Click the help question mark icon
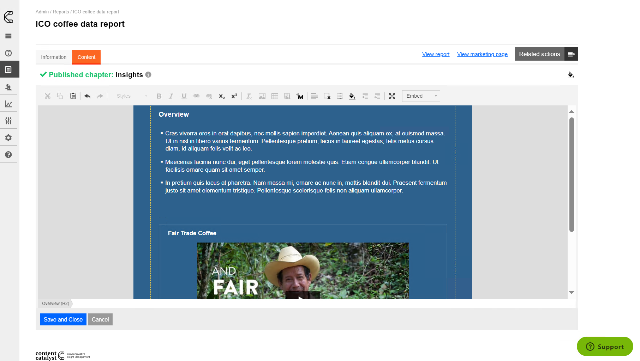Image resolution: width=640 pixels, height=361 pixels. click(8, 155)
